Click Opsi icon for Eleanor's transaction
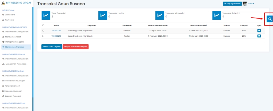This screenshot has height=111, width=273. (x=259, y=31)
